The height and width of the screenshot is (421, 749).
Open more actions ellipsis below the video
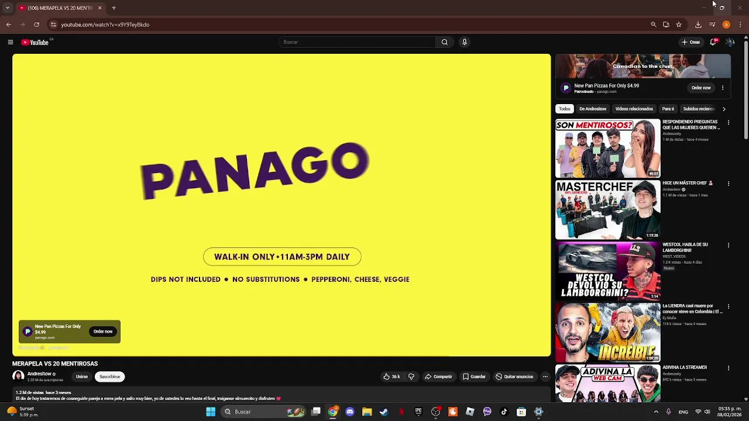[545, 377]
